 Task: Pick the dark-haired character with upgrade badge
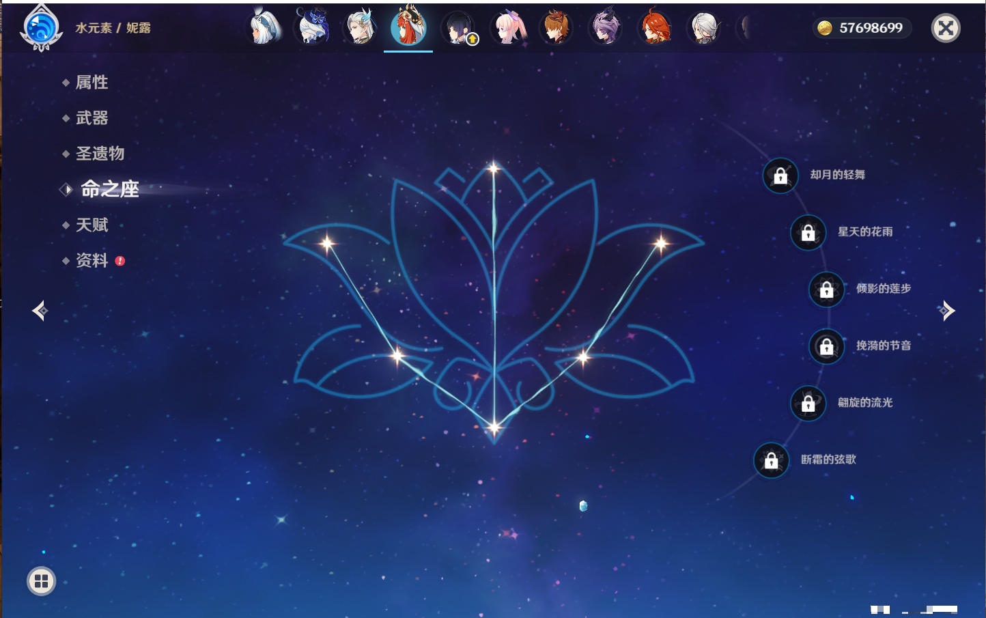pyautogui.click(x=457, y=29)
